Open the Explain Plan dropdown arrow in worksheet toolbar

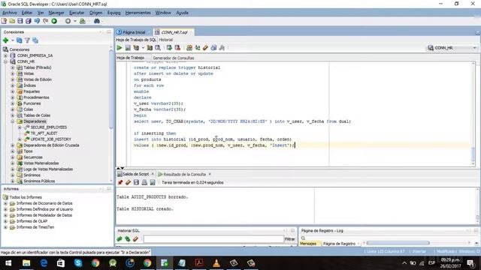pyautogui.click(x=143, y=48)
